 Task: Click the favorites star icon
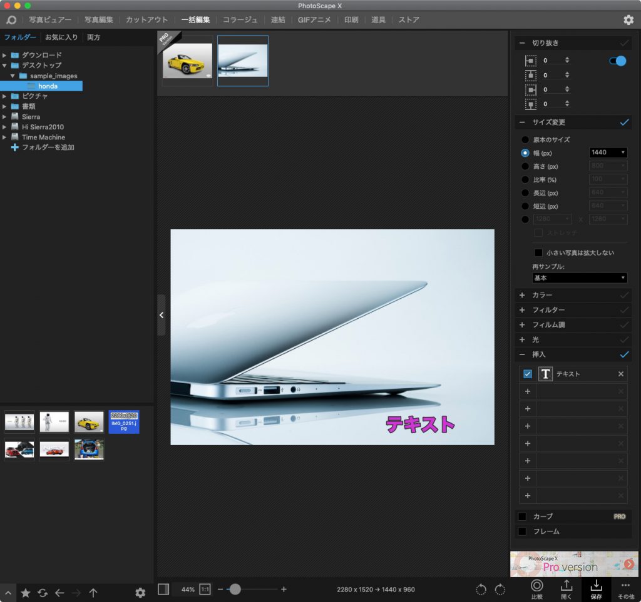[x=26, y=593]
